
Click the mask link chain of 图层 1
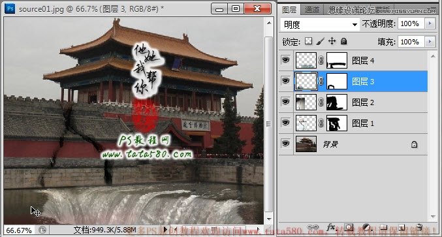tap(321, 123)
